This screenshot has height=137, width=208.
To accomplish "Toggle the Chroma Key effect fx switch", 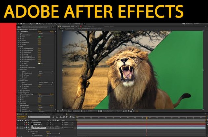I will (18, 31).
